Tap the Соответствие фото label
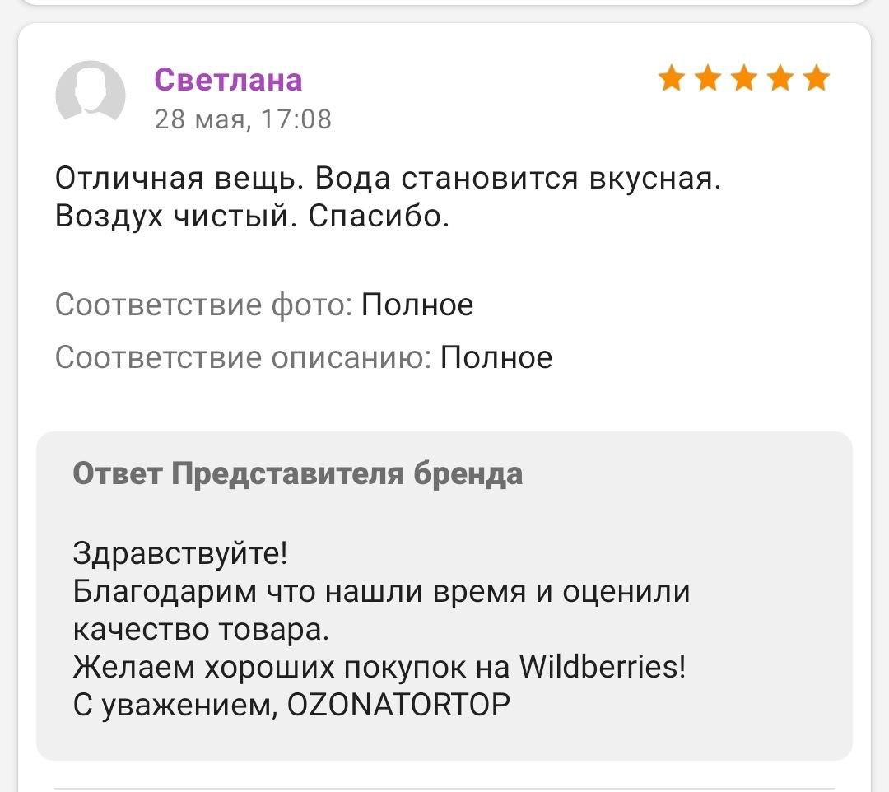 pos(204,305)
